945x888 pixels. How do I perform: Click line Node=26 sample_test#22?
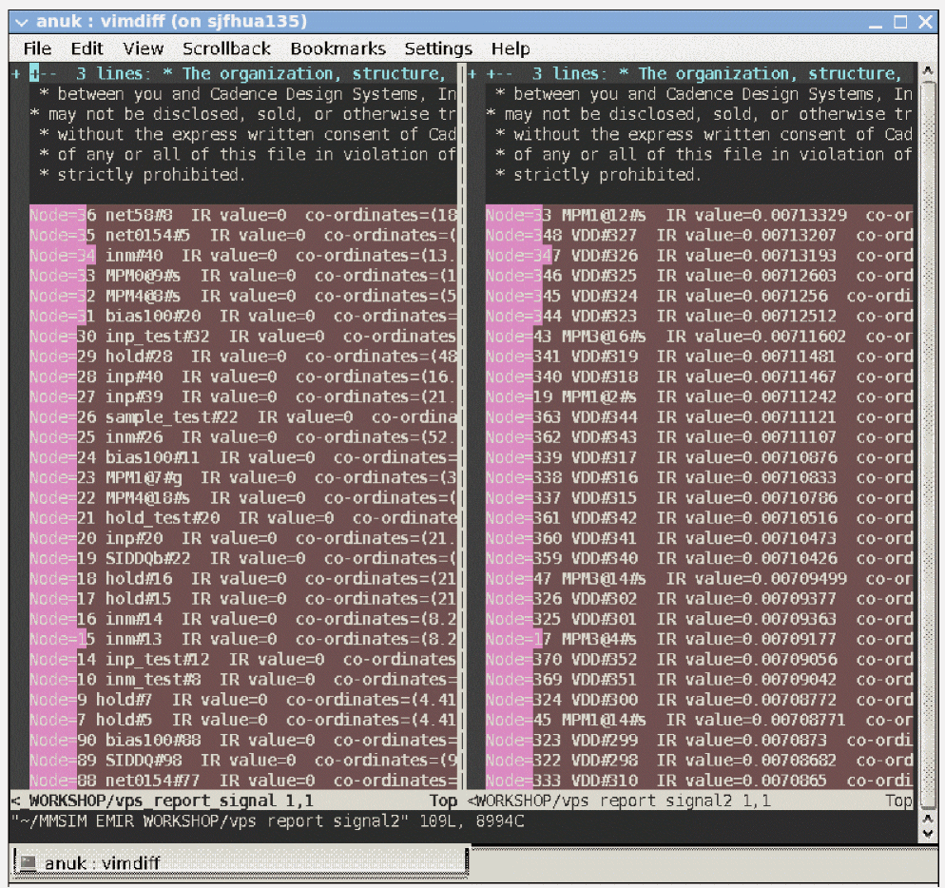click(x=244, y=417)
